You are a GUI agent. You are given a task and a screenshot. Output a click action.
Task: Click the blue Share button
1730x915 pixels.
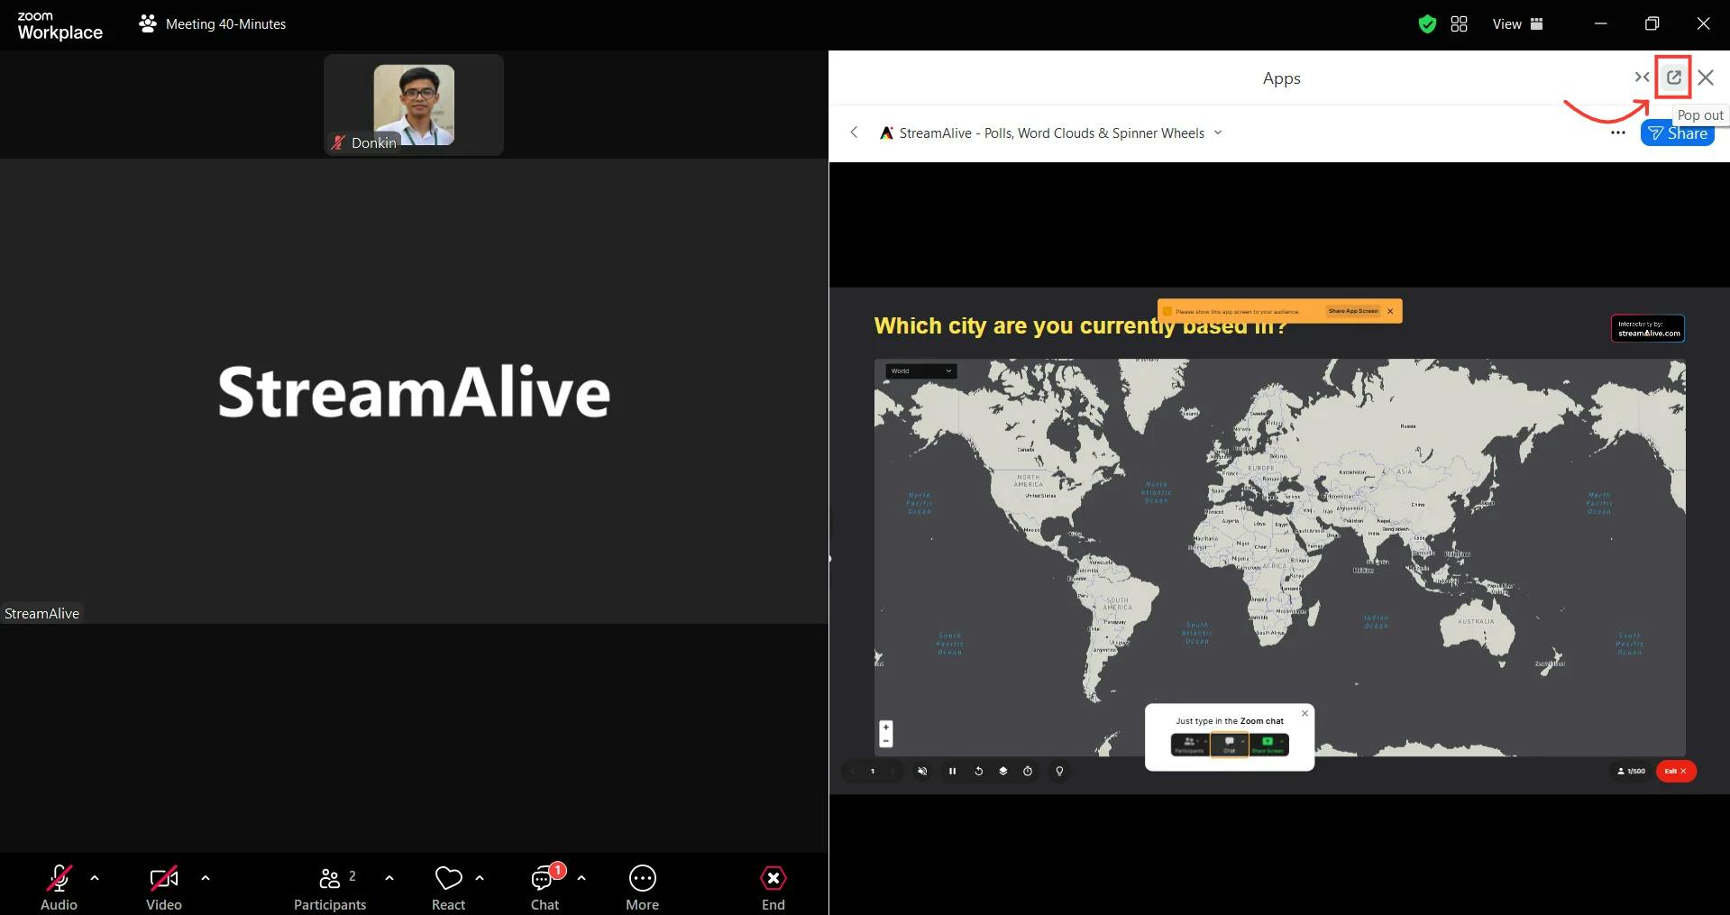click(x=1678, y=133)
